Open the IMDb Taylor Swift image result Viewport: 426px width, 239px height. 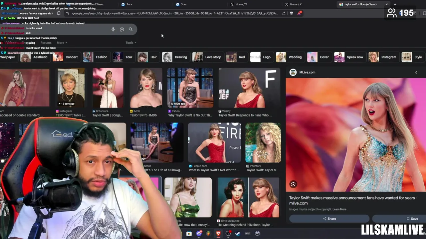click(146, 88)
